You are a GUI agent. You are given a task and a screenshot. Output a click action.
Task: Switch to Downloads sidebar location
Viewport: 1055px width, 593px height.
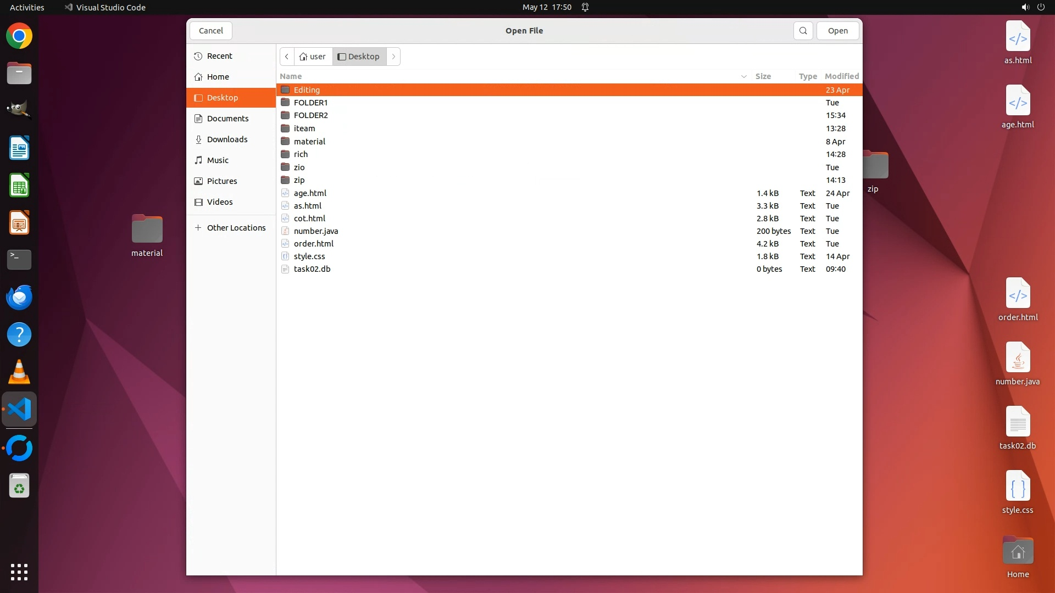227,139
